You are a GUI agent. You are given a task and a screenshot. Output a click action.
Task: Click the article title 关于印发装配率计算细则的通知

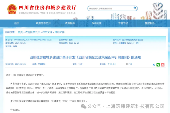point(85,57)
